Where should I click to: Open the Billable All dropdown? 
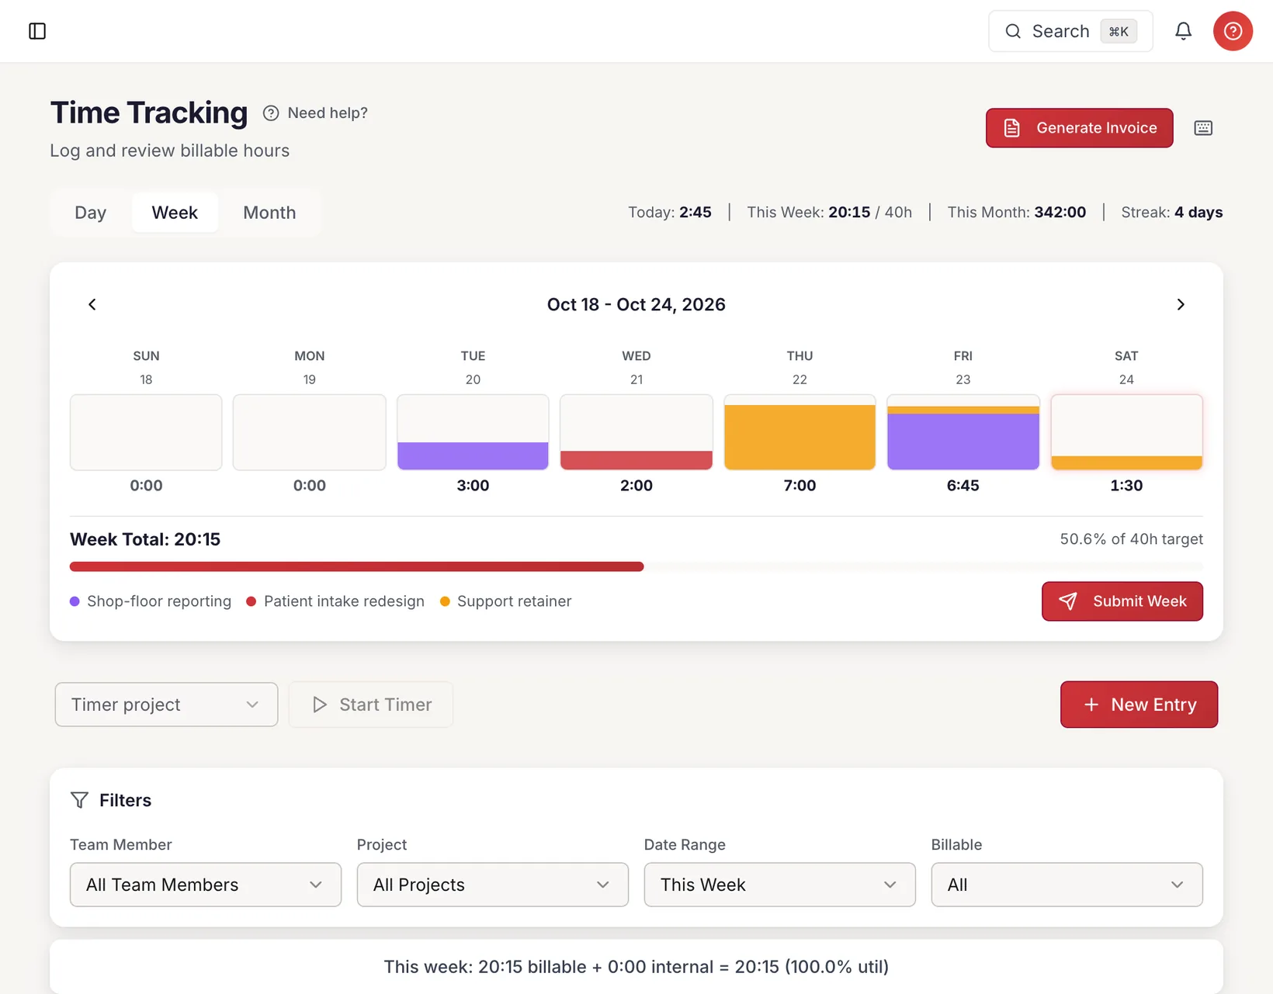1067,885
